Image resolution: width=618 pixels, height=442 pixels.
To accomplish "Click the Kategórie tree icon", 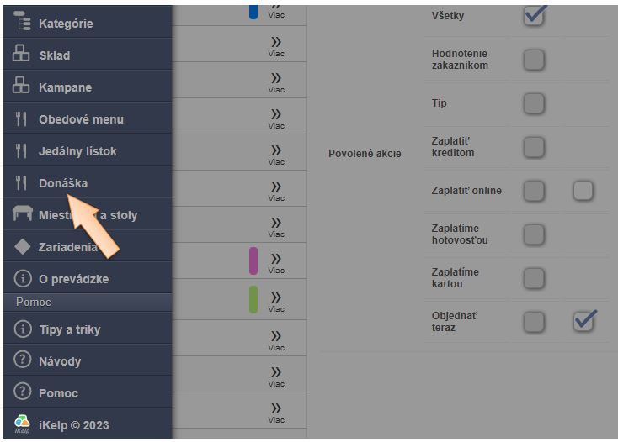I will tap(22, 23).
